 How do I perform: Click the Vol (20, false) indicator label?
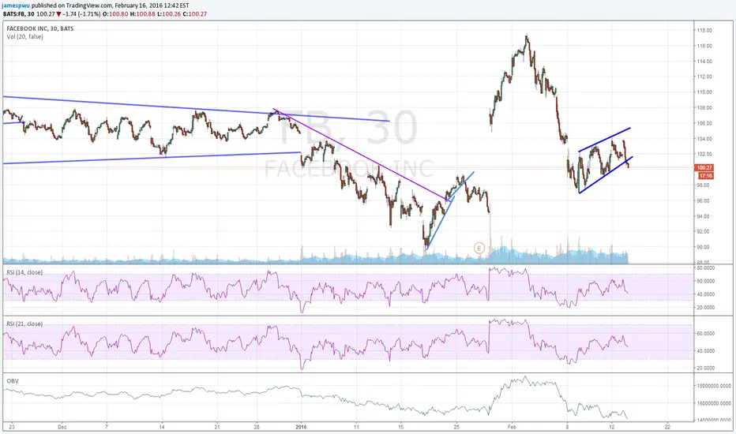25,36
